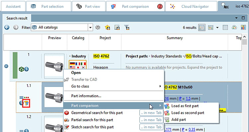Open the cloud map view icon

pyautogui.click(x=234, y=28)
